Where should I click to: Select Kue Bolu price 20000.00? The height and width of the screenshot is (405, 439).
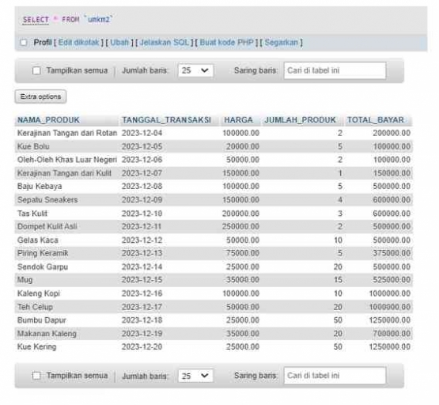tap(243, 146)
